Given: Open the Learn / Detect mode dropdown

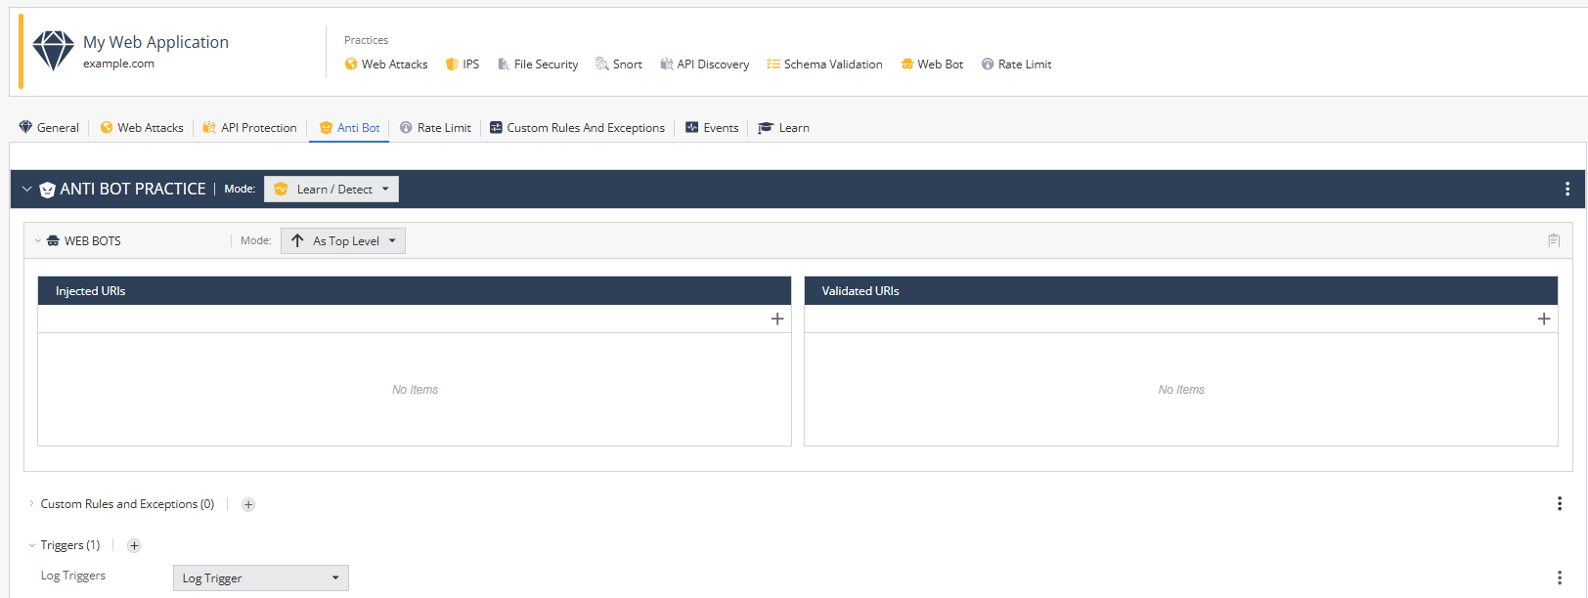Looking at the screenshot, I should point(331,190).
